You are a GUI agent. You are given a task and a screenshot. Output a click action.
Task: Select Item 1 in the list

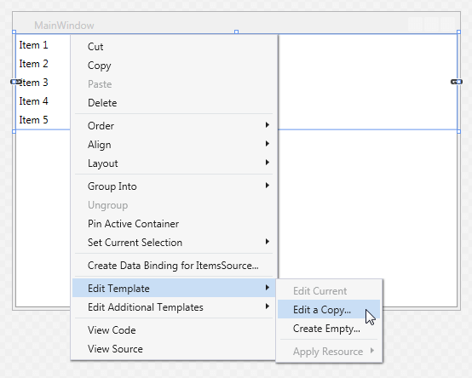[34, 45]
